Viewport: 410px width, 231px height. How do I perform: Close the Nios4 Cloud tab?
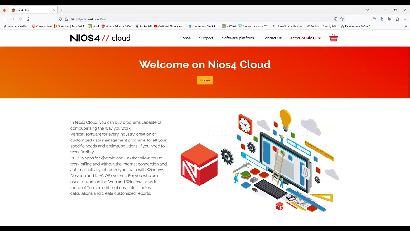click(54, 10)
